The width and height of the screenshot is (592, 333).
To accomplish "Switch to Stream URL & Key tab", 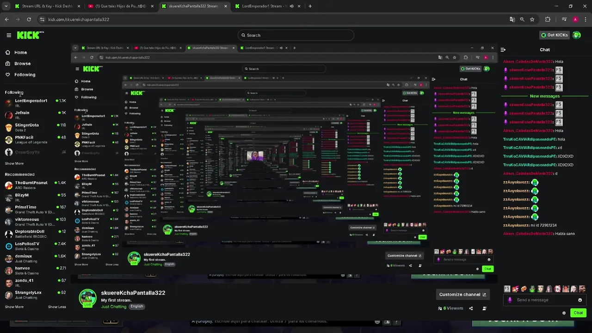I will pyautogui.click(x=47, y=6).
